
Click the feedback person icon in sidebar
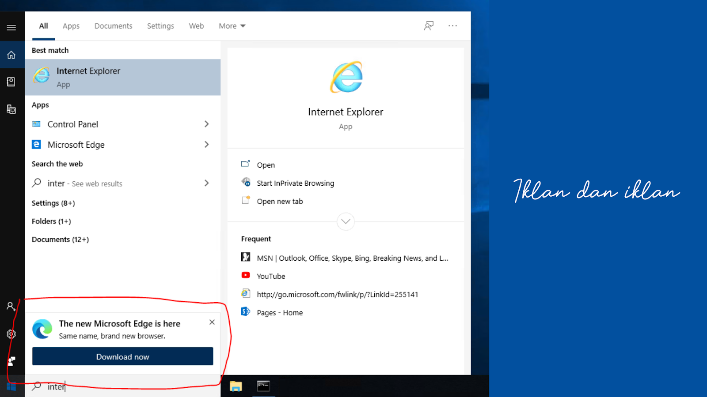coord(11,361)
